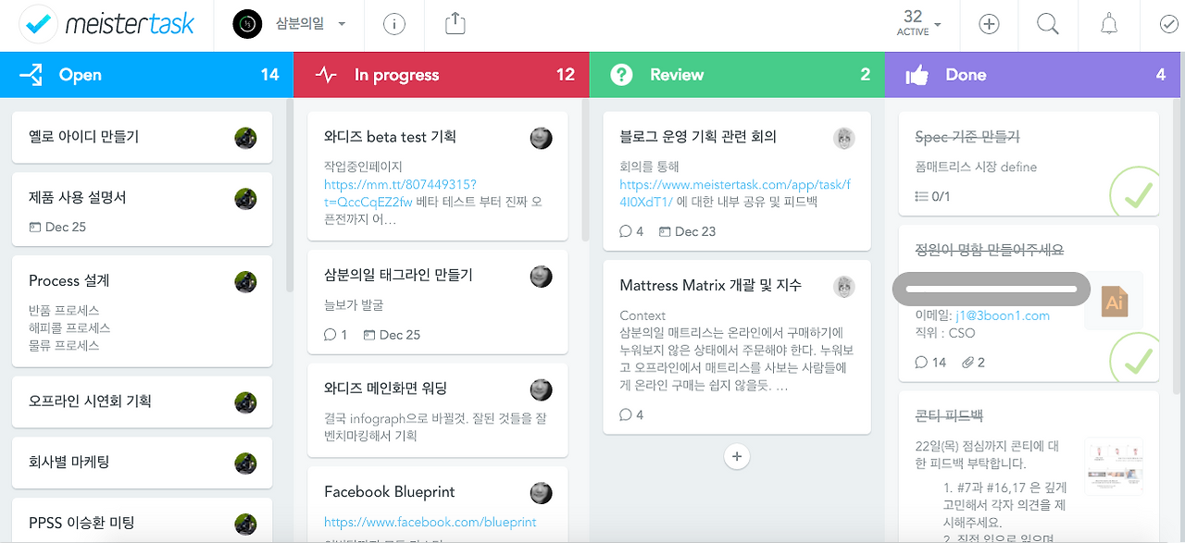Click assignee avatar on Facebook Blueprint
The image size is (1185, 543).
542,493
